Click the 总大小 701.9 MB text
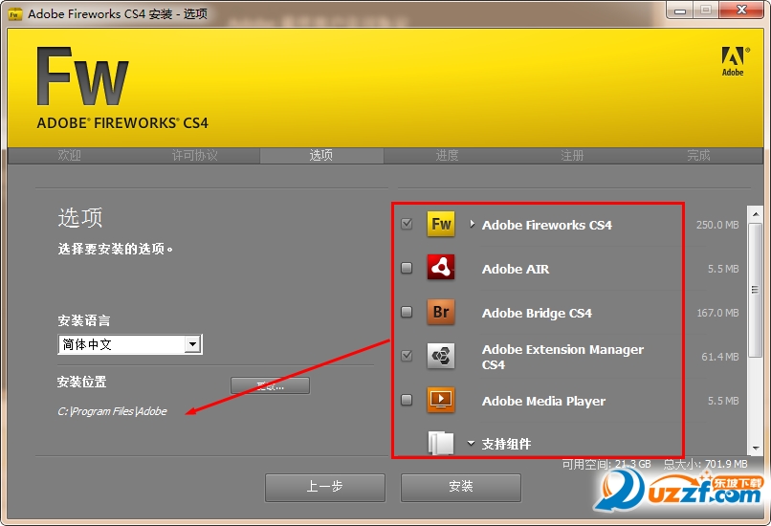The image size is (771, 526). click(705, 464)
